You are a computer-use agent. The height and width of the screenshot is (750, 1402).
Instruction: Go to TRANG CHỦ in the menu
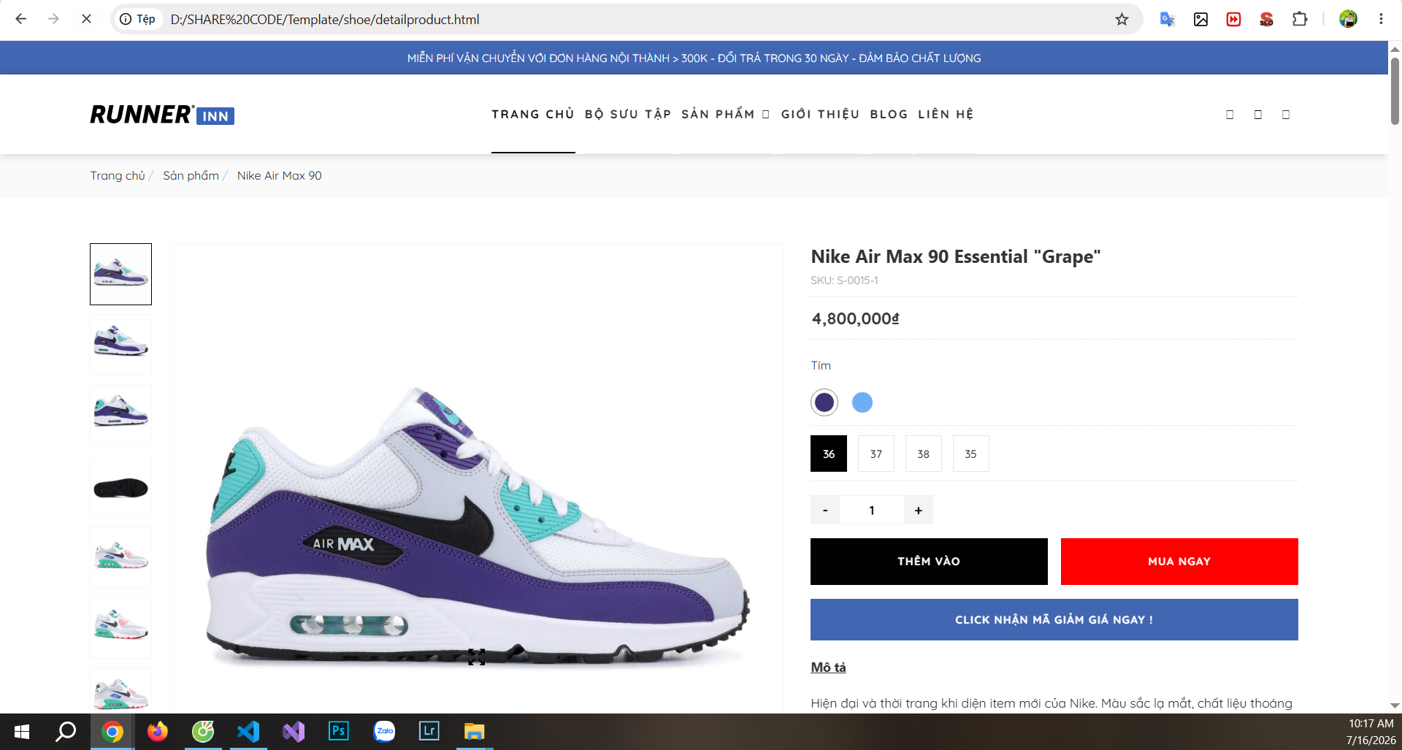tap(533, 114)
